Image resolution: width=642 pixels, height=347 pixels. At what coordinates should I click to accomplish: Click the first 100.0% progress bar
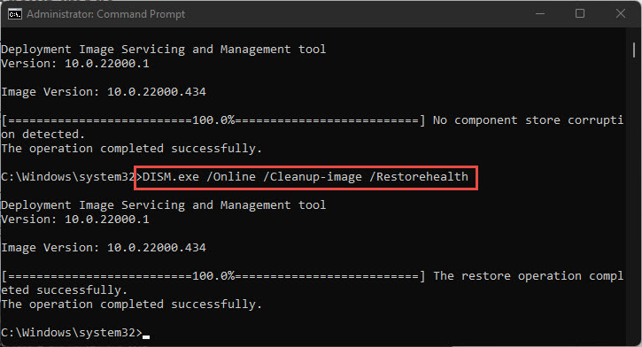213,120
